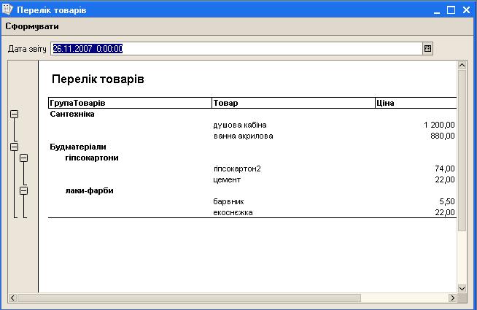The width and height of the screenshot is (477, 310).
Task: Select the лаки-фарби subgroup cell
Action: coord(90,191)
